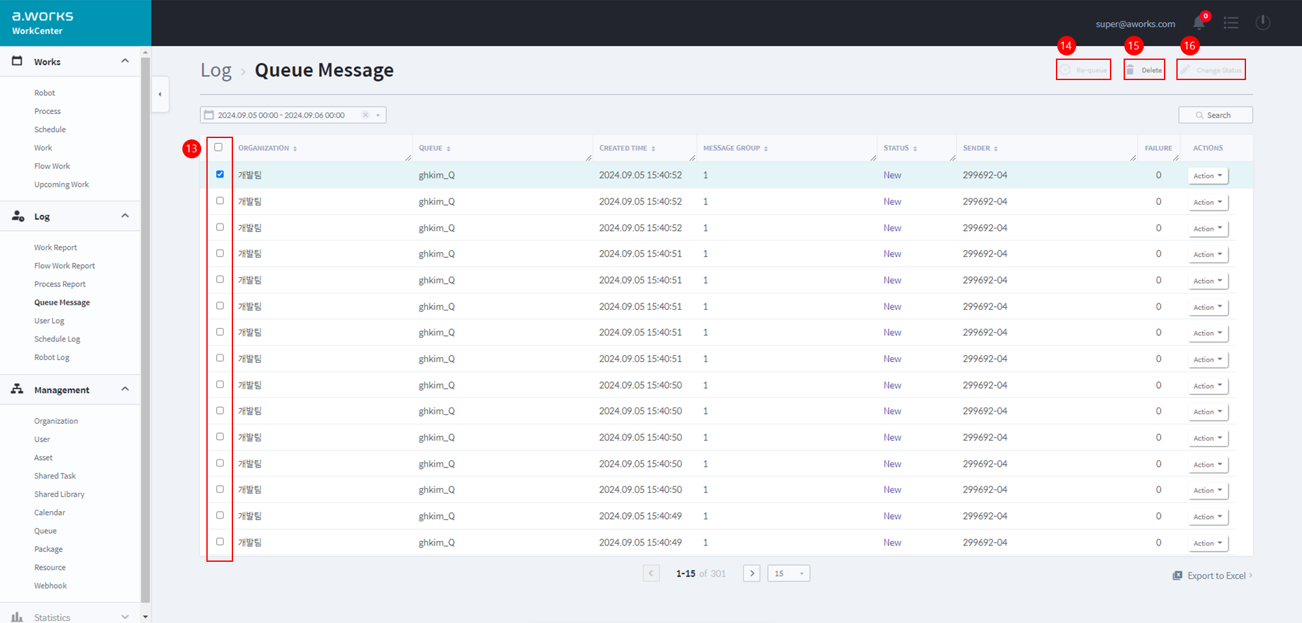
Task: Sort by Queue column arrows
Action: [x=449, y=148]
